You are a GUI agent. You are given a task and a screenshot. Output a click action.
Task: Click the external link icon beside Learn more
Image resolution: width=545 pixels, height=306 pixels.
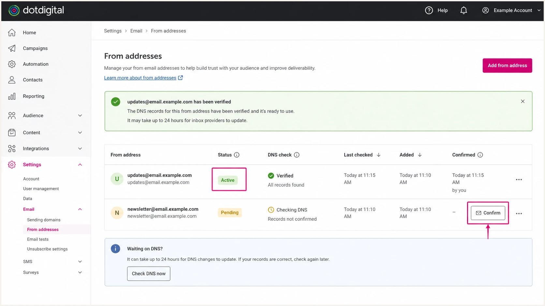(x=180, y=78)
